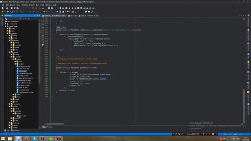
Task: Select warehousectrl.inc.php in workspace tree
Action: (26, 92)
